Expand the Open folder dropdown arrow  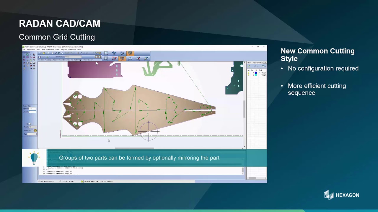coord(46,53)
